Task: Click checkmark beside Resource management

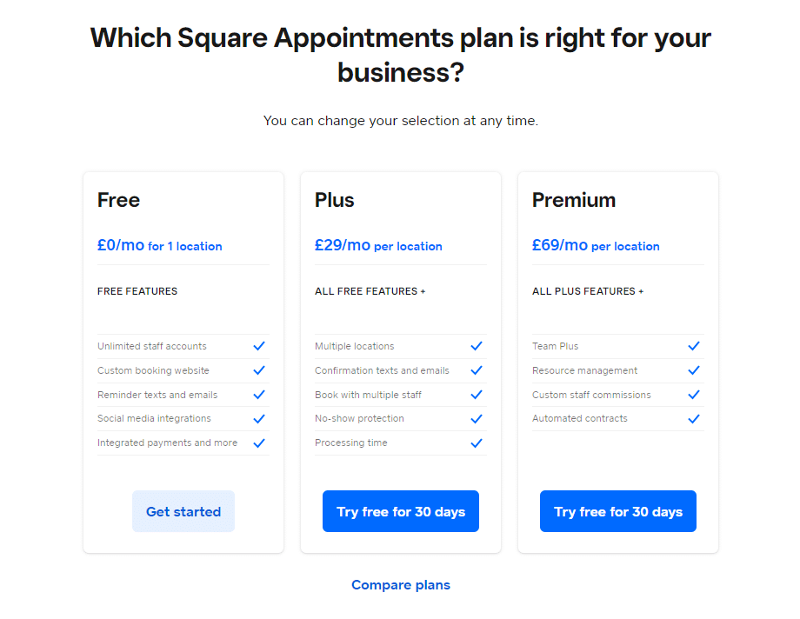Action: click(694, 370)
